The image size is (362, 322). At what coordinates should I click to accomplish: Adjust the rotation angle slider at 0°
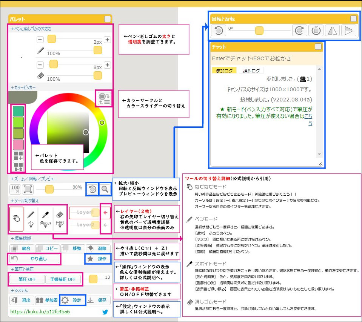coord(259,31)
